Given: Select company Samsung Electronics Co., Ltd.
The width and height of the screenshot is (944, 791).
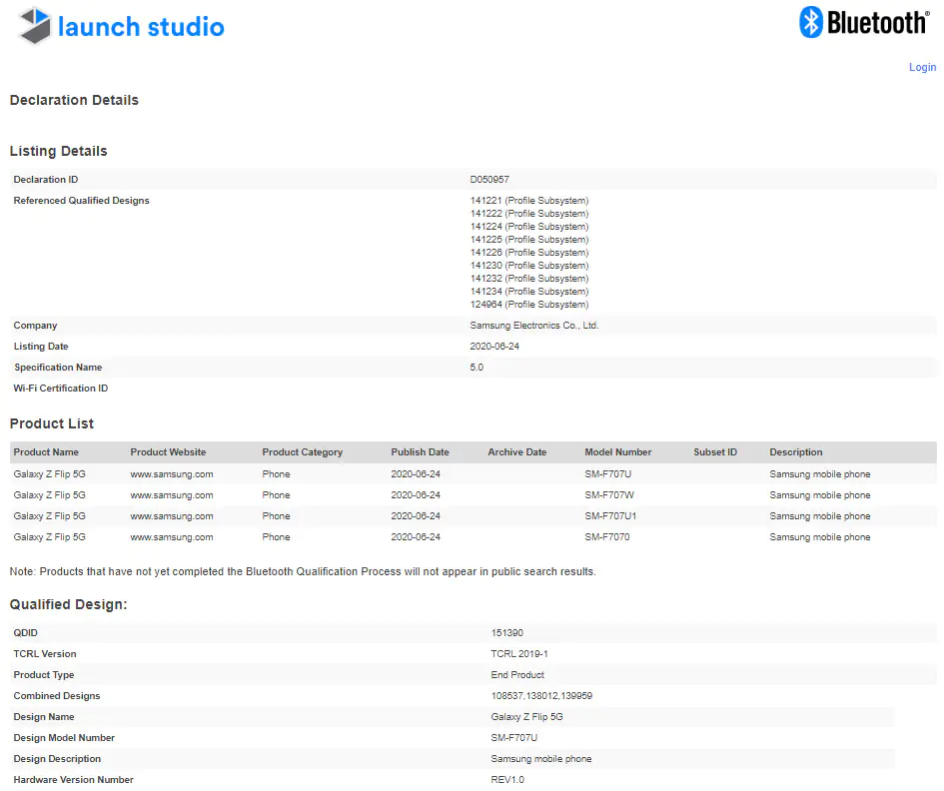Looking at the screenshot, I should click(x=534, y=325).
